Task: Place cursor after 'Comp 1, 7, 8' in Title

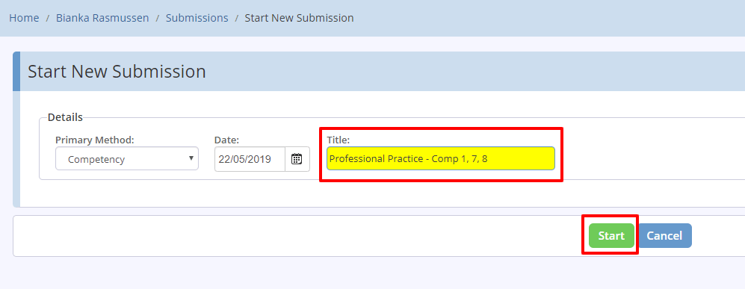Action: 489,158
